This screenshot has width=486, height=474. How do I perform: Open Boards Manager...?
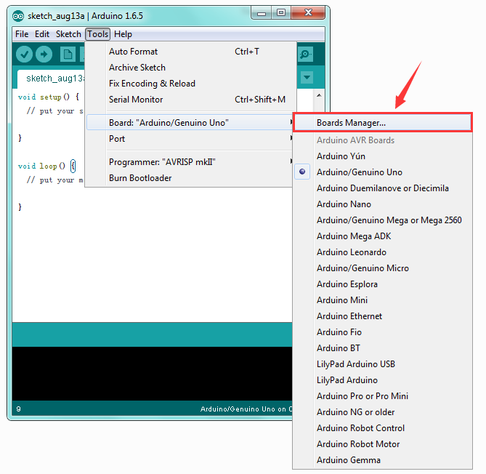tap(382, 123)
